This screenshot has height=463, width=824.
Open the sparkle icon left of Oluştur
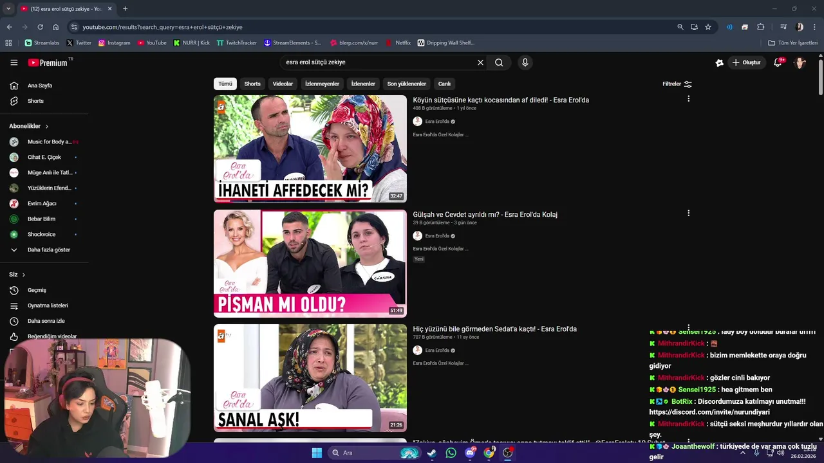pos(719,62)
